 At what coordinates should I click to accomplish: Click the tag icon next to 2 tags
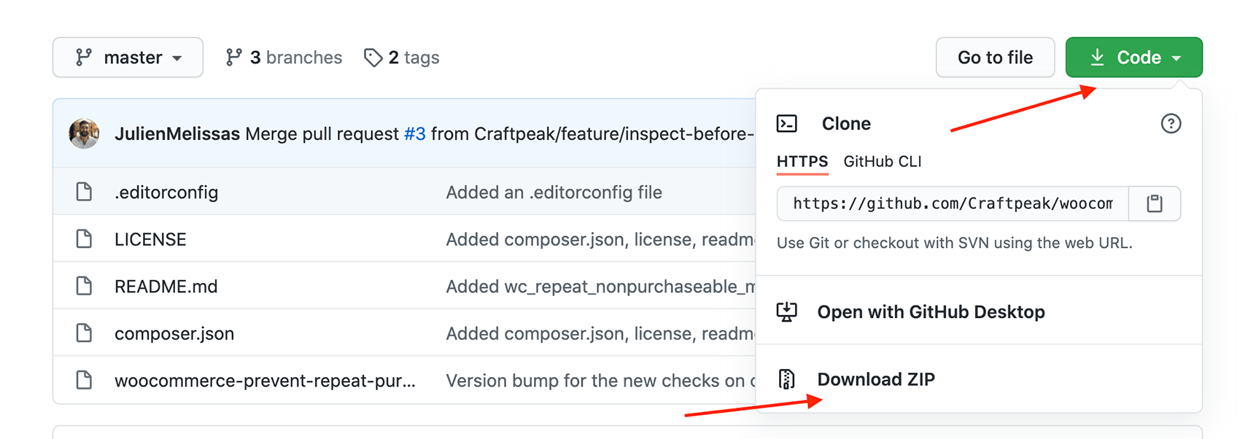click(373, 58)
